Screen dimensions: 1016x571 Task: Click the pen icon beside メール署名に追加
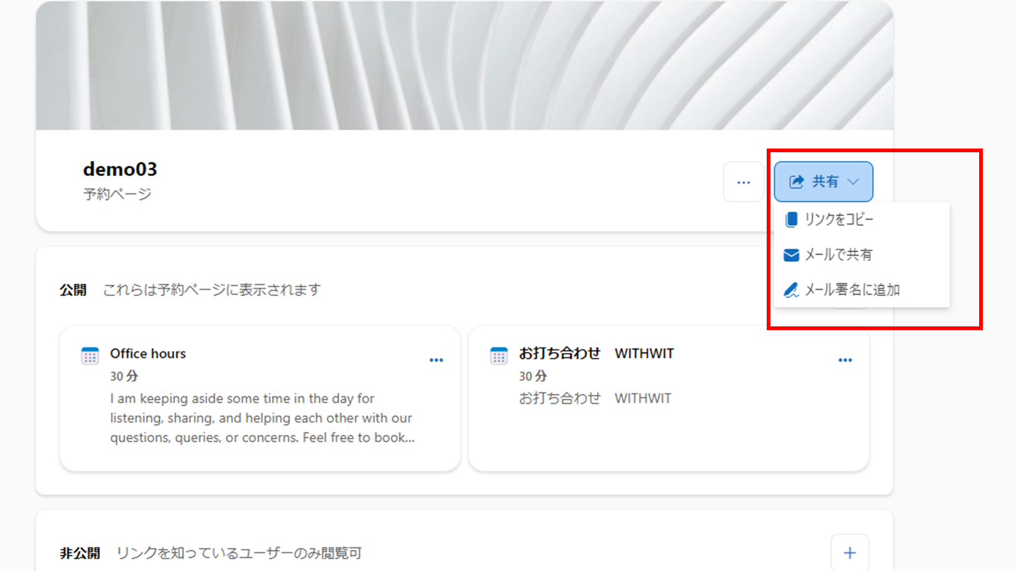tap(791, 290)
